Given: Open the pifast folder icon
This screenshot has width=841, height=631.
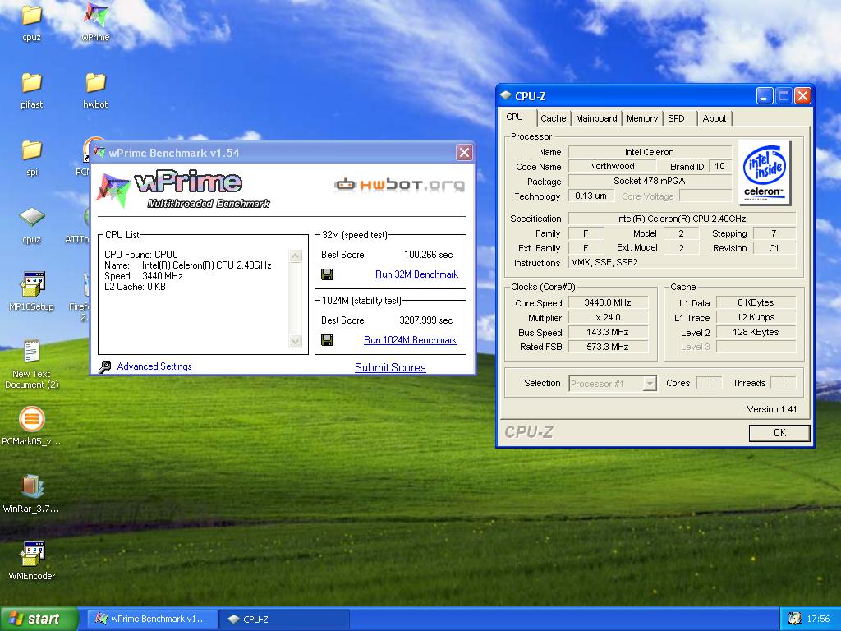Looking at the screenshot, I should click(x=31, y=89).
